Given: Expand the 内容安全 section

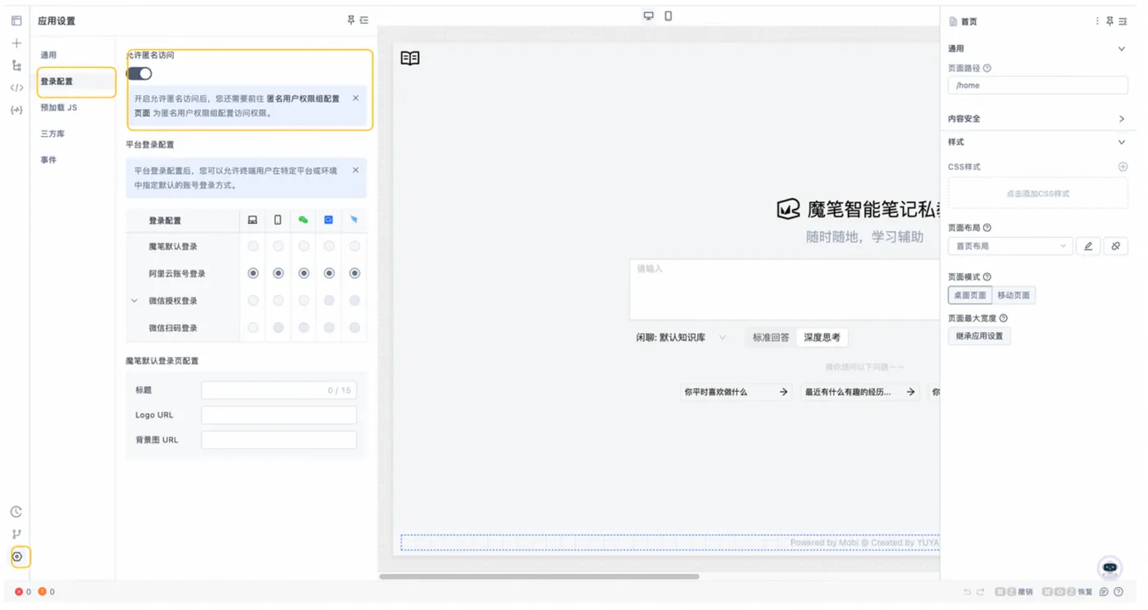Looking at the screenshot, I should tap(1122, 119).
